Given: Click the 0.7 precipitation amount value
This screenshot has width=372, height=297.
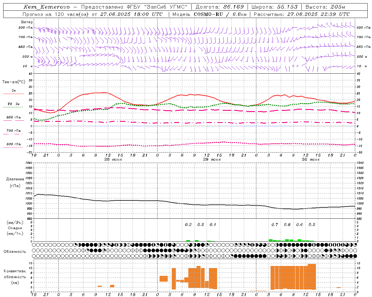Looking at the screenshot, I should pyautogui.click(x=275, y=225).
